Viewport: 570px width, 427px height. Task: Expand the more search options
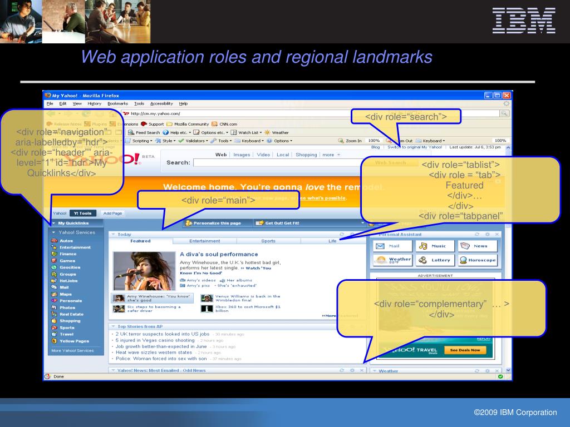point(331,155)
